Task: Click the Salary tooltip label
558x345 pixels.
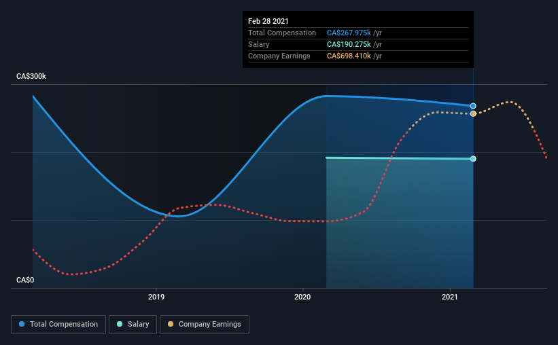Action: 259,44
